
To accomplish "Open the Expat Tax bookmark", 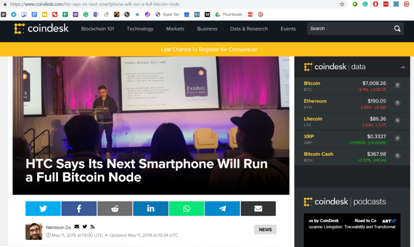I will click(167, 14).
